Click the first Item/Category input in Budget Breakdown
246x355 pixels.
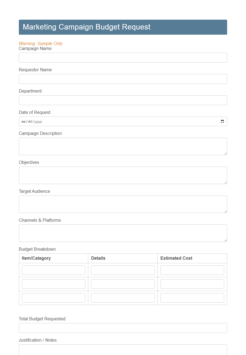coord(53,270)
